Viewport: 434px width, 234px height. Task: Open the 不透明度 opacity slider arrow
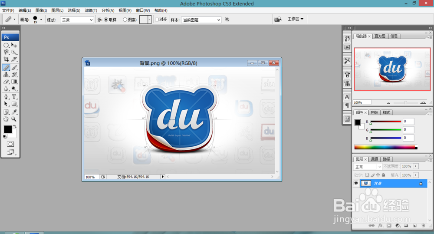(x=416, y=166)
